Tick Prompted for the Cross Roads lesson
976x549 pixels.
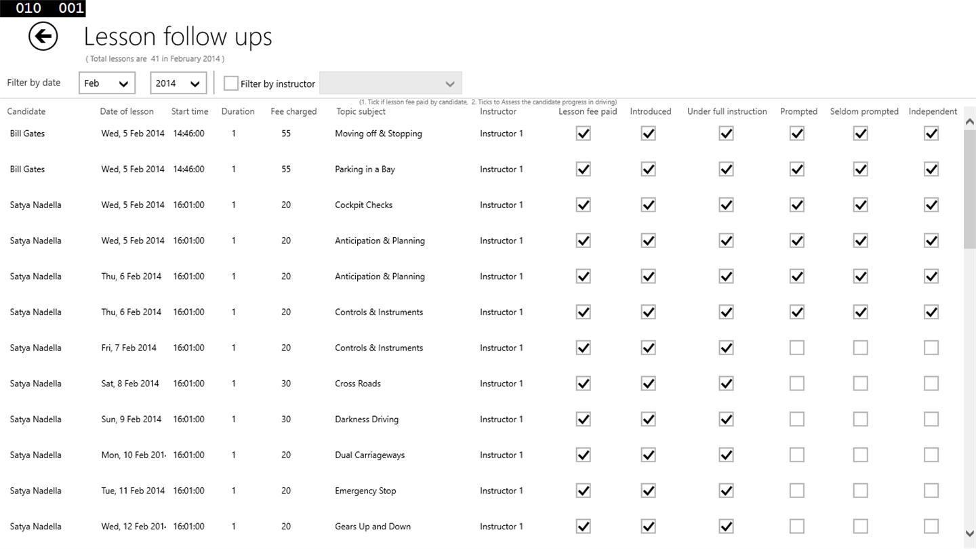(797, 384)
